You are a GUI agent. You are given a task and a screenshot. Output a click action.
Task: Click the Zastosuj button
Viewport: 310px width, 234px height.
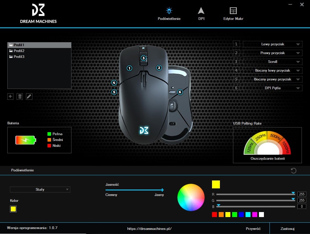pyautogui.click(x=288, y=229)
